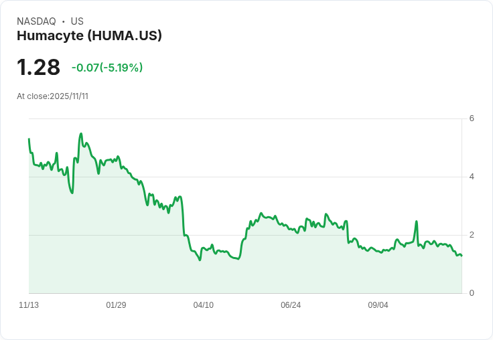Select the current price 1.28
The width and height of the screenshot is (493, 340).
[x=38, y=68]
